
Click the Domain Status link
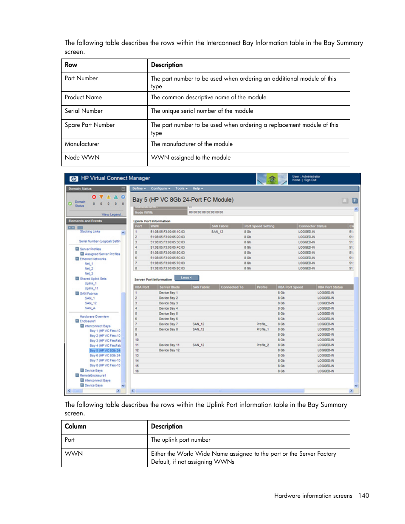(80, 204)
